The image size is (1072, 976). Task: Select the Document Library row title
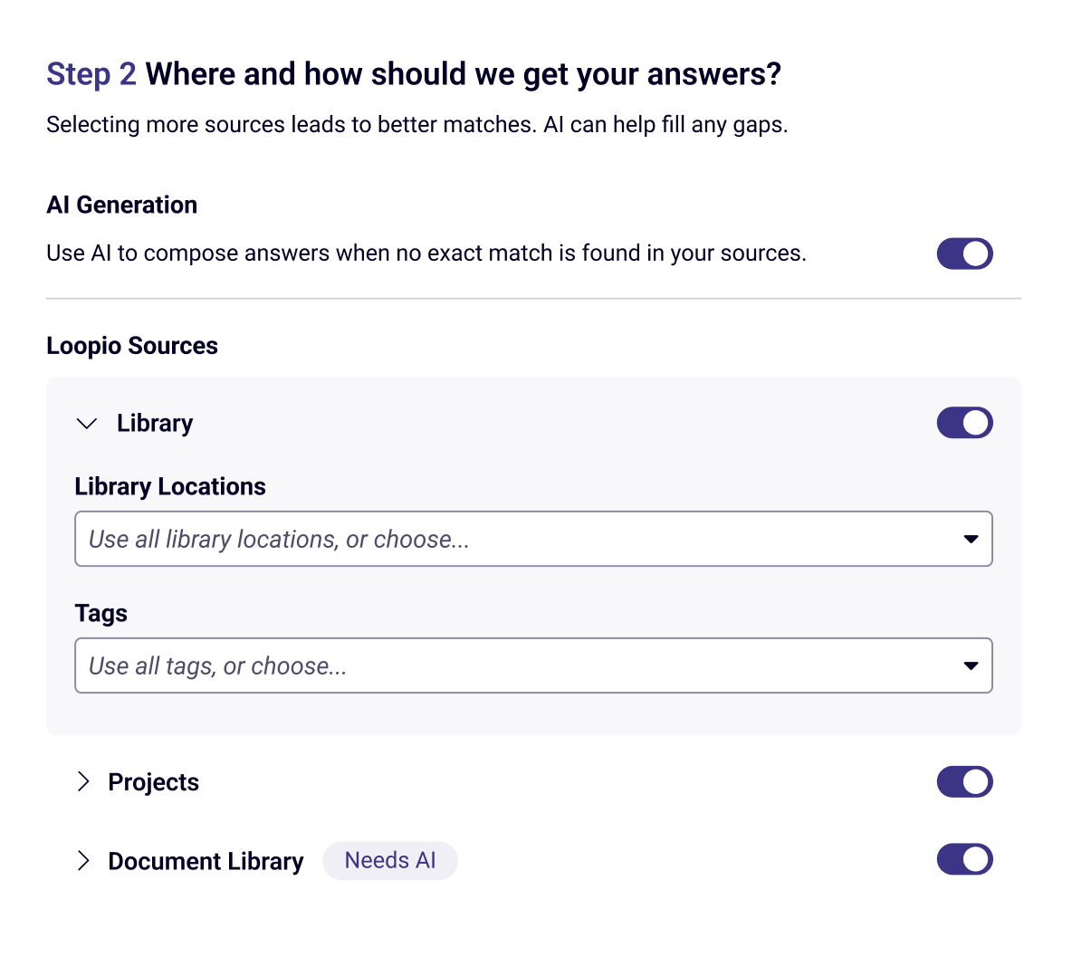click(206, 861)
